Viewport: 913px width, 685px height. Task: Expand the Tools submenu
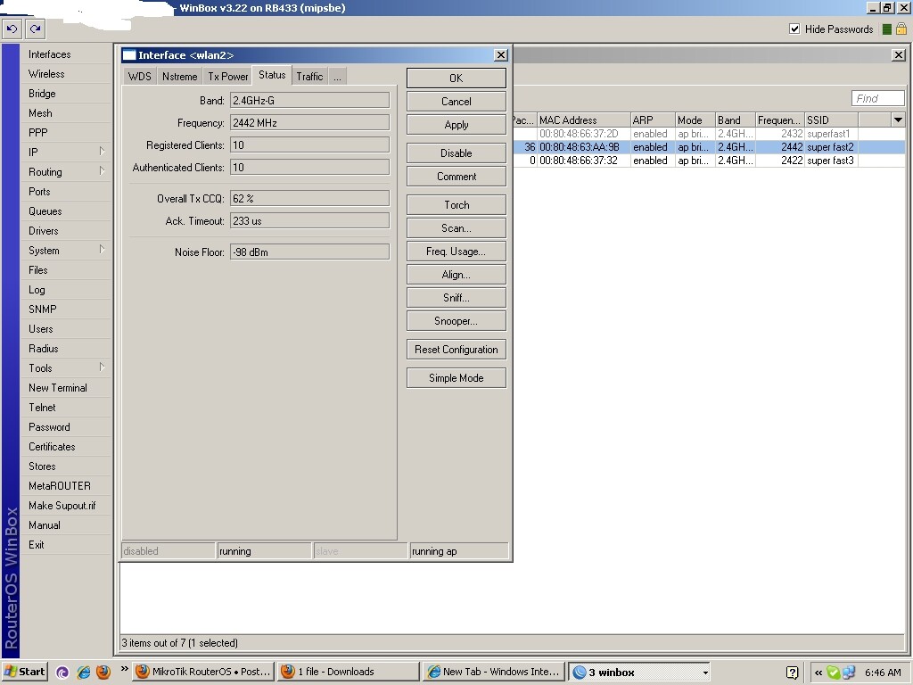pyautogui.click(x=102, y=367)
